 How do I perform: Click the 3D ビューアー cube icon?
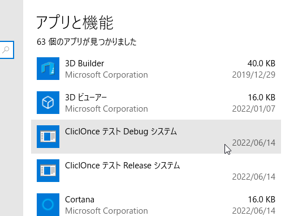click(48, 103)
